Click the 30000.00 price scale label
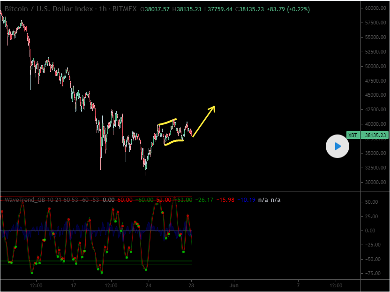Screen dimensions: 390x292 point(375,182)
